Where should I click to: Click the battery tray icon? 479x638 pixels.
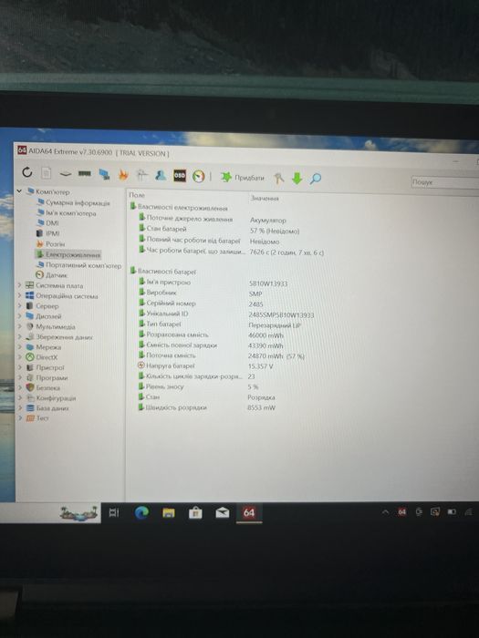[x=452, y=512]
